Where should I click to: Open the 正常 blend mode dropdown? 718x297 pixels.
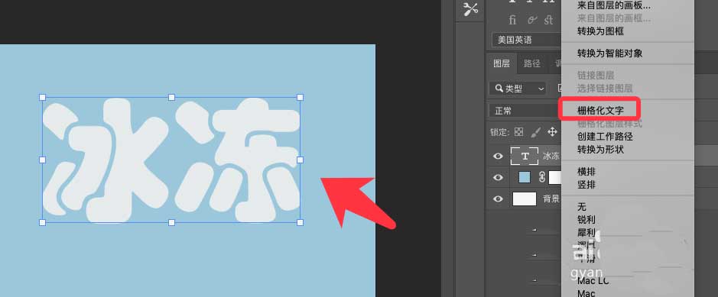pos(525,111)
